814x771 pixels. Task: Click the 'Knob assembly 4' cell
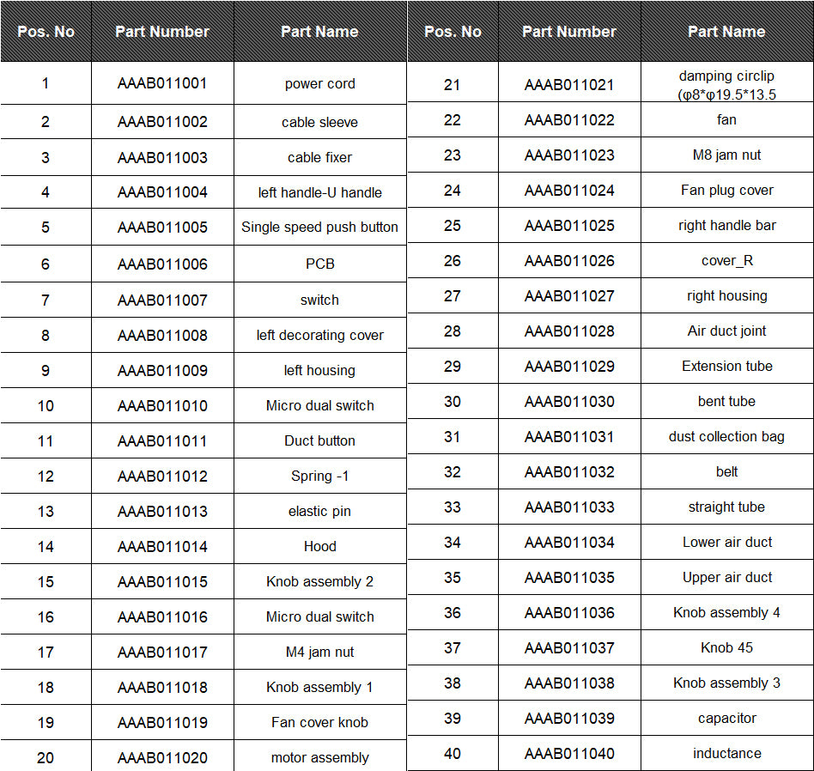coord(726,613)
